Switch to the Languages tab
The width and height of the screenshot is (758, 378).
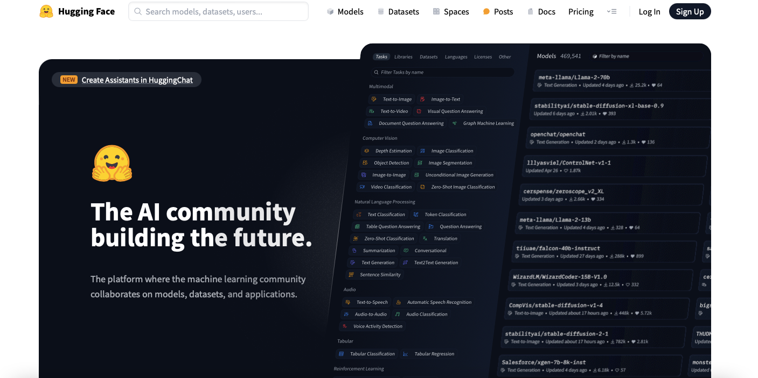456,56
